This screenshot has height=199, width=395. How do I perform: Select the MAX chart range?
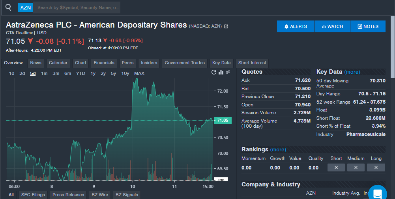(139, 73)
